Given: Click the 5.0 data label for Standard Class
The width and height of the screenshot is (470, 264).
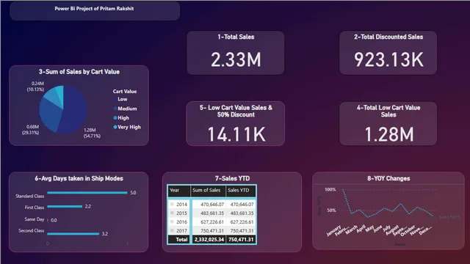Looking at the screenshot, I should pyautogui.click(x=133, y=193).
